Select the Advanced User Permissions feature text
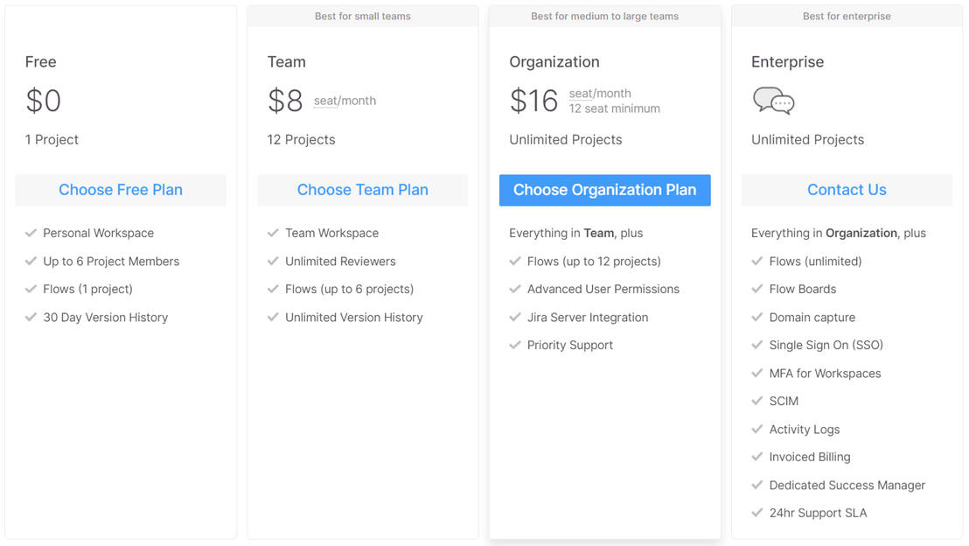The height and width of the screenshot is (546, 969). pyautogui.click(x=603, y=289)
